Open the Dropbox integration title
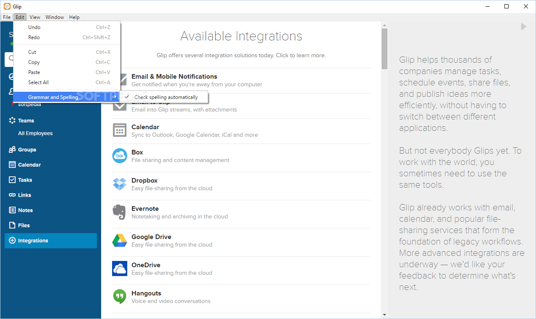Screen dimensions: 536x319 pos(145,181)
